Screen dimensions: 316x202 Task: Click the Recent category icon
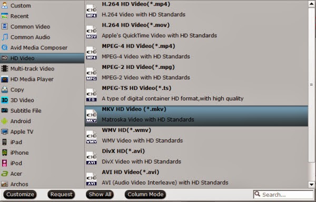(x=4, y=16)
